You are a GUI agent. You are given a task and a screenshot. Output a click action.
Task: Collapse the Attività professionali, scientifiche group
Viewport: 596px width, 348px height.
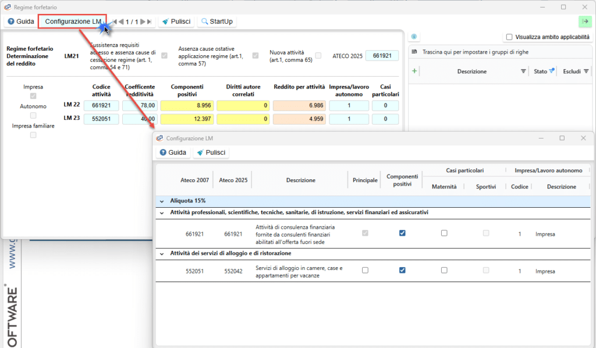coord(162,213)
